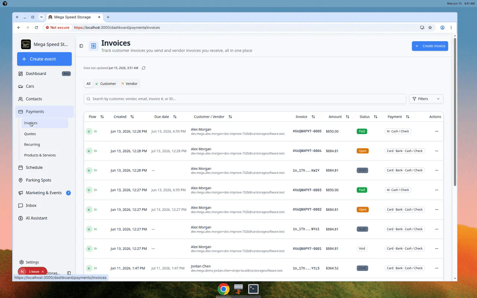Screen dimensions: 477x298
Task: Click the Create invoice button
Action: pos(430,46)
